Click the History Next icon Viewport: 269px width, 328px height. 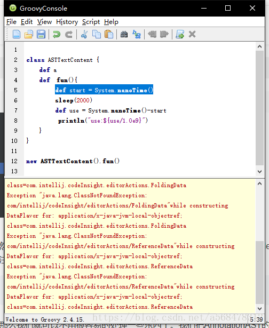pos(164,34)
